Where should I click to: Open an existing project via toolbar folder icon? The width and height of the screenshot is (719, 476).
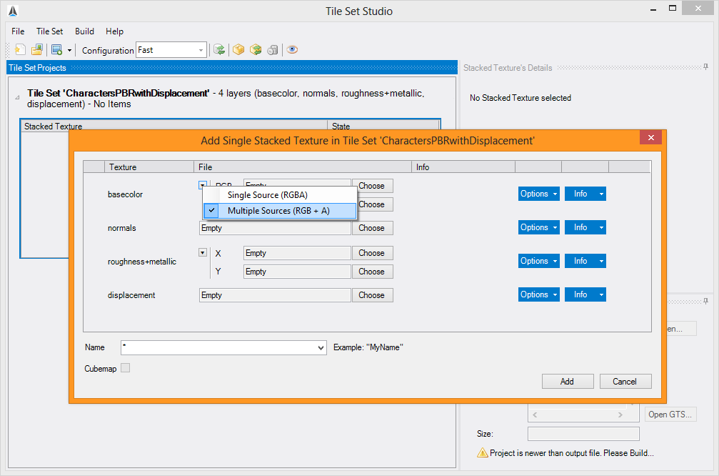(36, 49)
